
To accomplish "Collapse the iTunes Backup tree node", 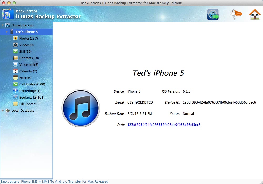I will click(x=3, y=25).
